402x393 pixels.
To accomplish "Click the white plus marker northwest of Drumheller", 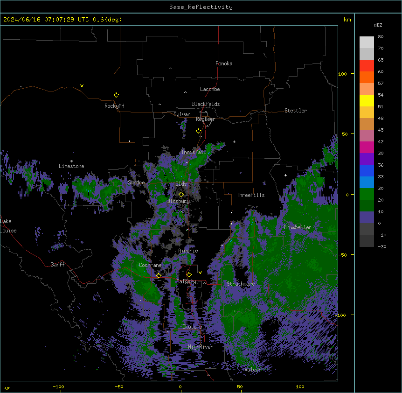I will coord(285,175).
